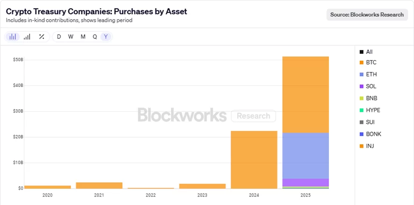This screenshot has width=414, height=205.
Task: Open the Source: Blockworks Research link
Action: (367, 14)
